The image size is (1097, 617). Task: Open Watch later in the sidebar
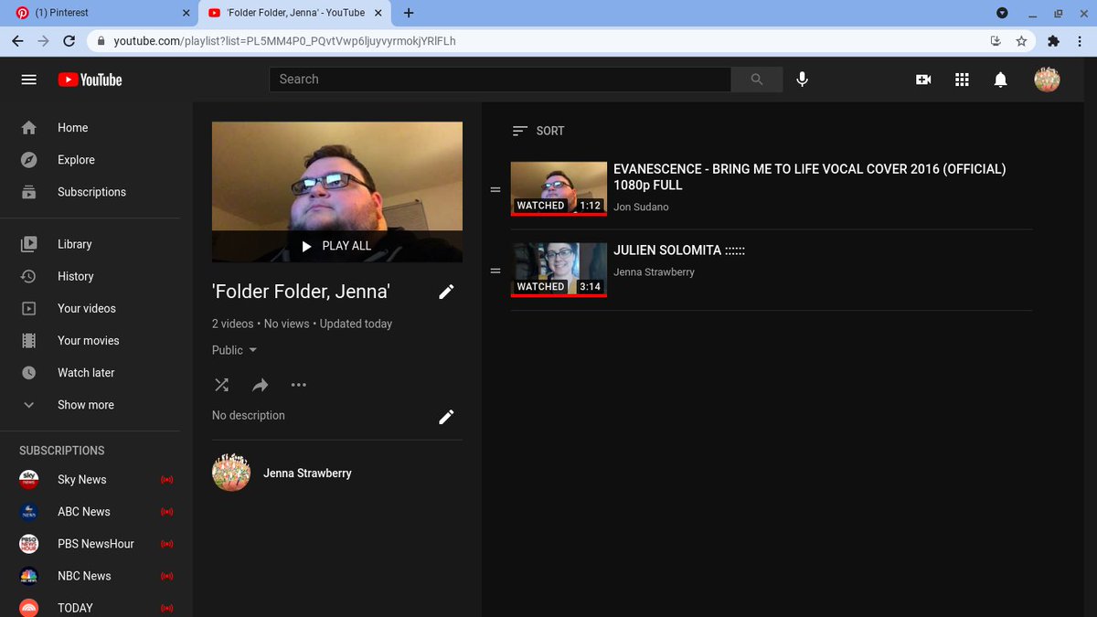(90, 373)
